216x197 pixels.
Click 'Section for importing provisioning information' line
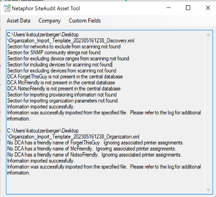click(x=62, y=95)
